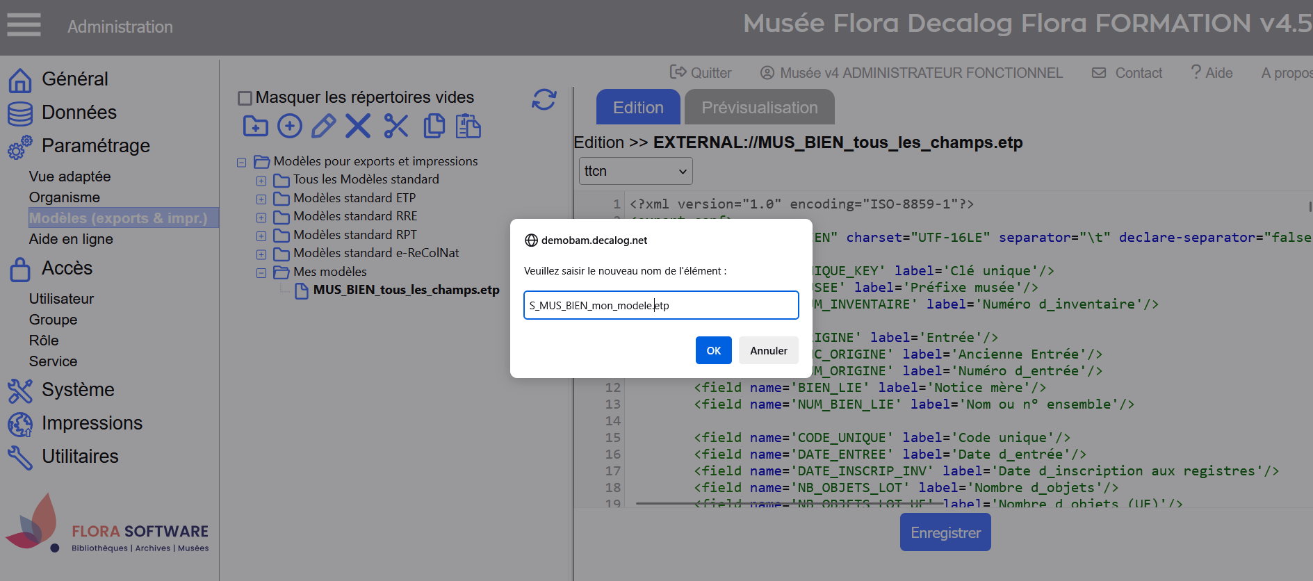Screen dimensions: 1313x581
Task: Refresh the models tree
Action: tap(544, 99)
